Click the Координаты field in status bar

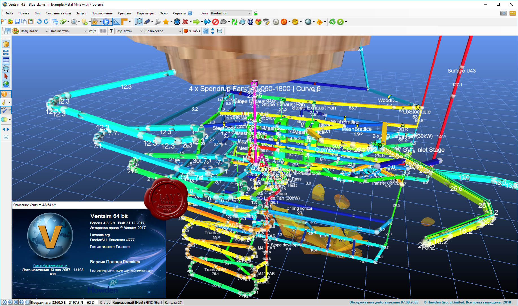[x=64, y=302]
